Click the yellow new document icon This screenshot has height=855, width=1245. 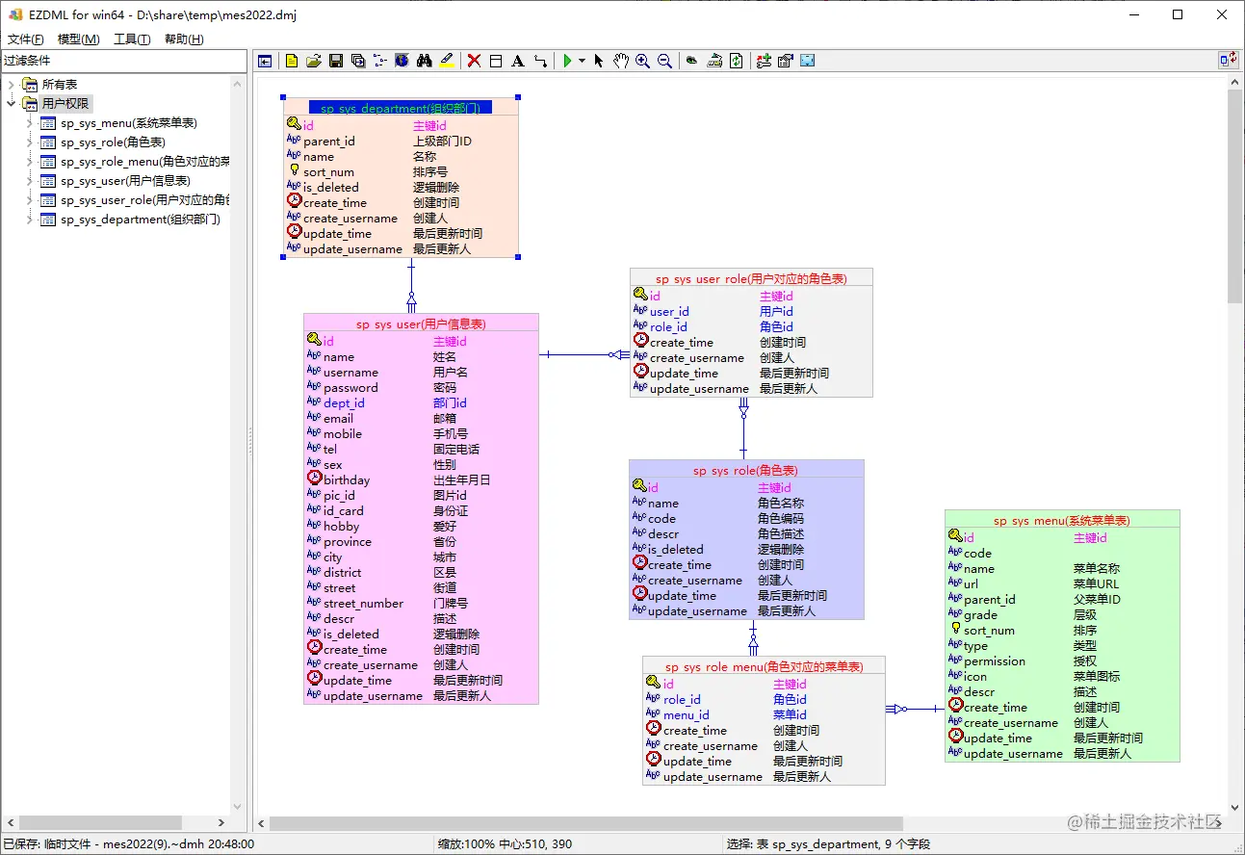click(x=292, y=61)
